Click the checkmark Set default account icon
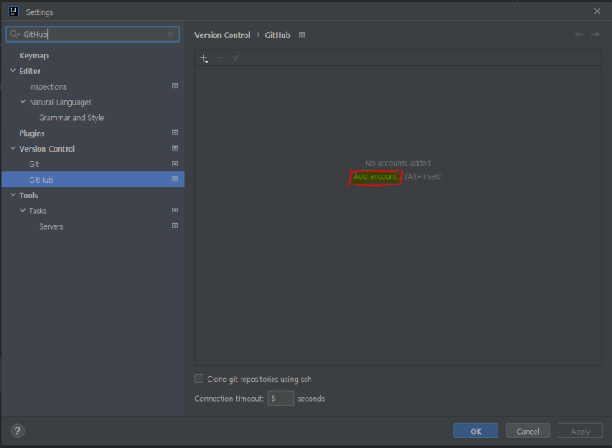Screen dimensions: 612x448 [x=236, y=58]
